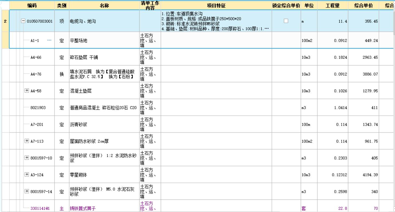395x212 pixels.
Task: Click the 单位 column header
Action: click(309, 5)
